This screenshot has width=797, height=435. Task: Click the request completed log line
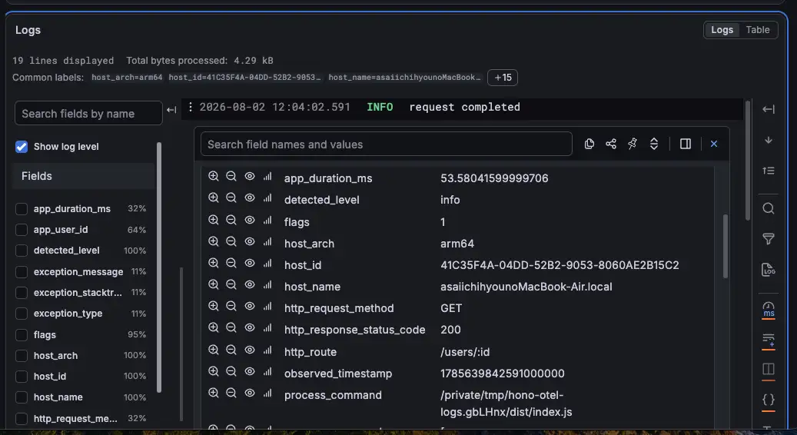pyautogui.click(x=464, y=107)
